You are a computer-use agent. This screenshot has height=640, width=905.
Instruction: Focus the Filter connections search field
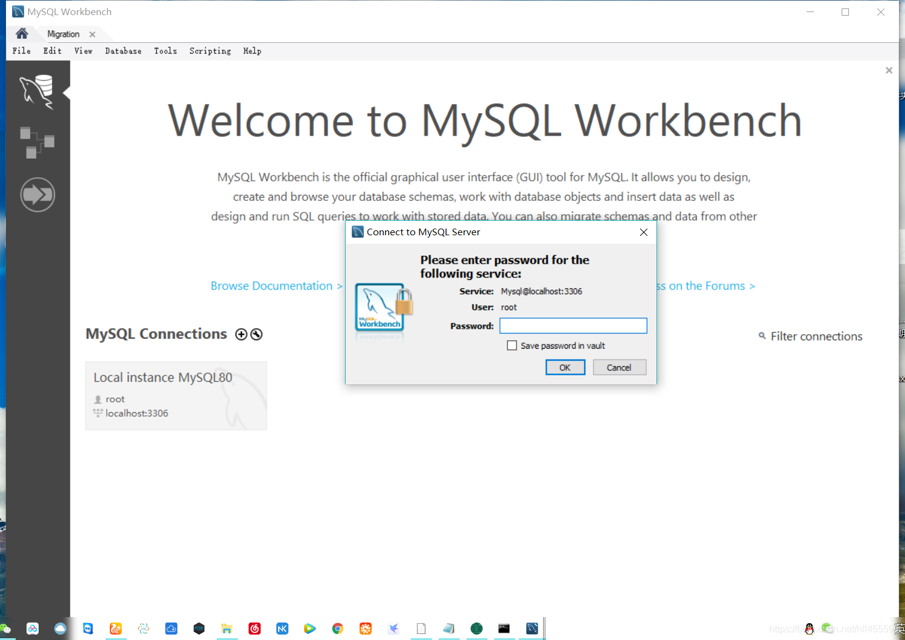tap(816, 337)
